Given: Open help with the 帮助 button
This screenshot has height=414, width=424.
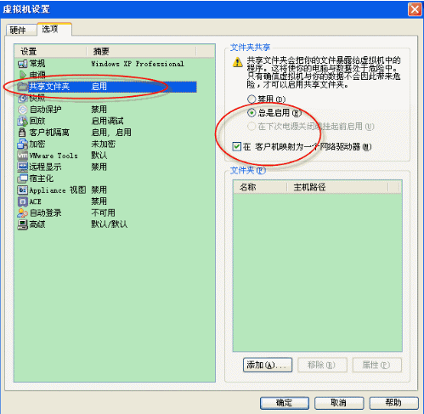Looking at the screenshot, I should tap(393, 403).
